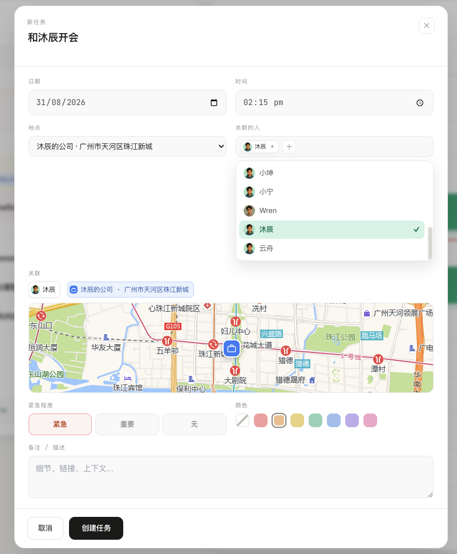Click the people list scrollbar
Screen dimensions: 457x554
[x=430, y=243]
